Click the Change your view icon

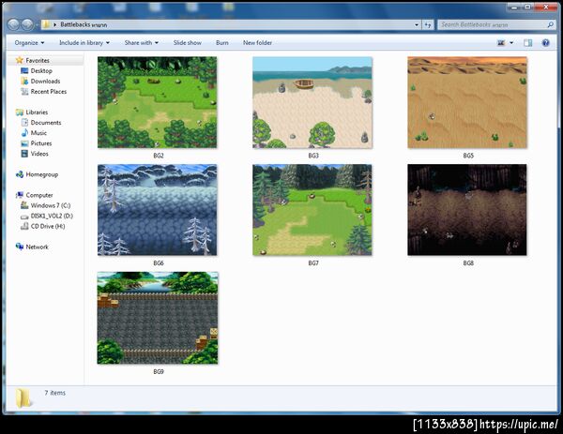pos(501,43)
